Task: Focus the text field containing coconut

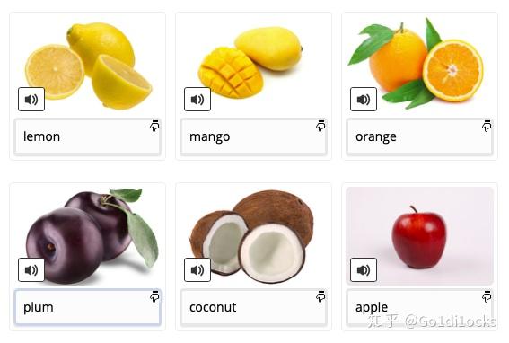Action: (x=253, y=307)
